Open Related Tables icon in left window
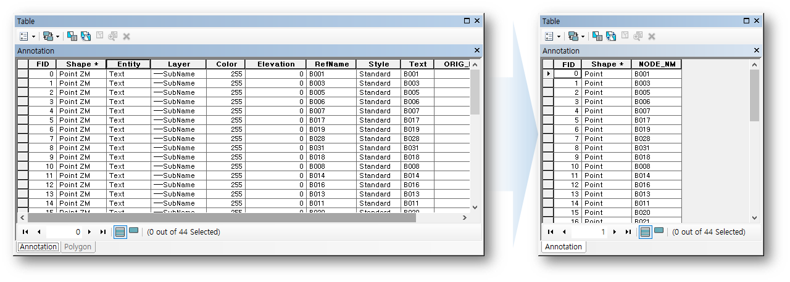The image size is (790, 282). pyautogui.click(x=48, y=36)
